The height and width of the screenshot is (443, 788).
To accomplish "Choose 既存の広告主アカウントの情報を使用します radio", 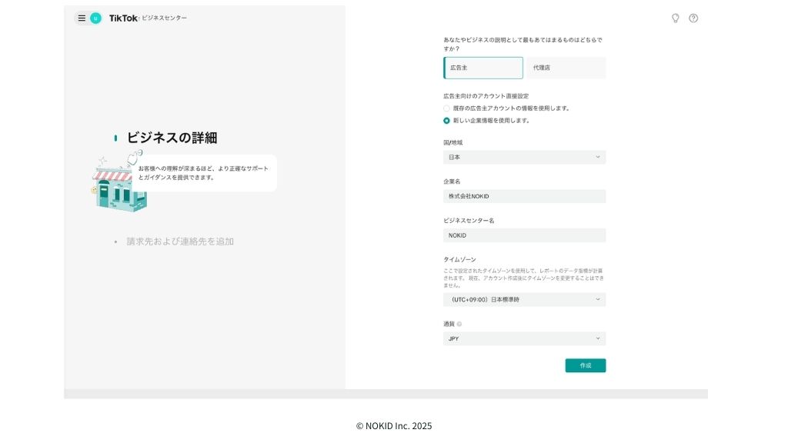I will tap(446, 108).
